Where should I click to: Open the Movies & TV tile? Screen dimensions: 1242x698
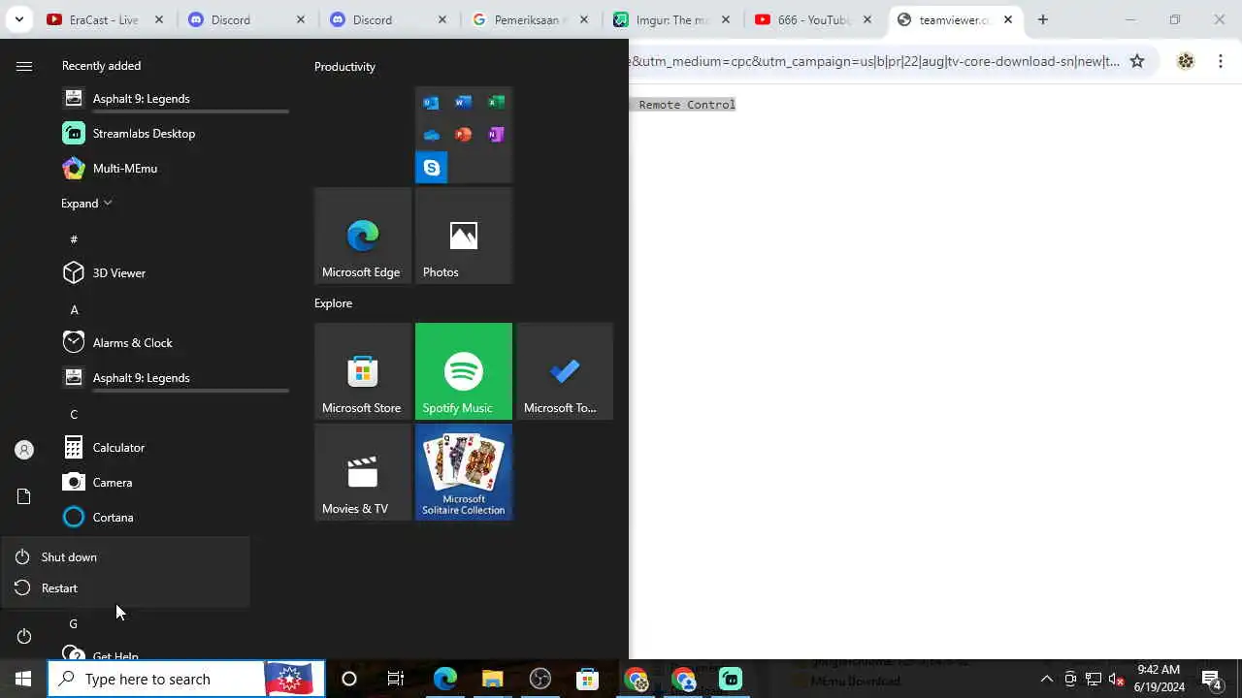[363, 472]
